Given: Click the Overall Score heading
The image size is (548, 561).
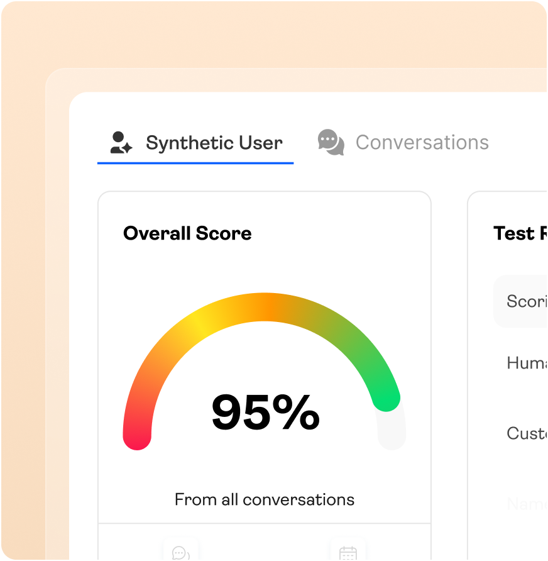Looking at the screenshot, I should tap(187, 233).
